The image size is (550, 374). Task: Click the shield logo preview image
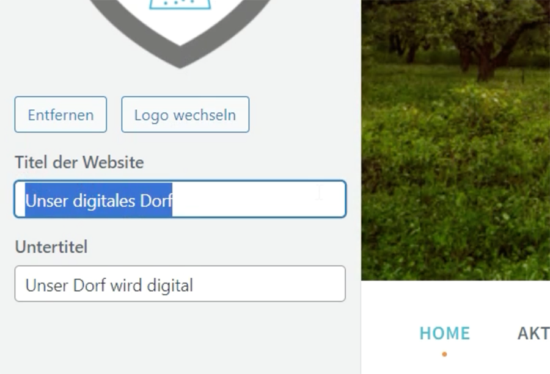[180, 32]
